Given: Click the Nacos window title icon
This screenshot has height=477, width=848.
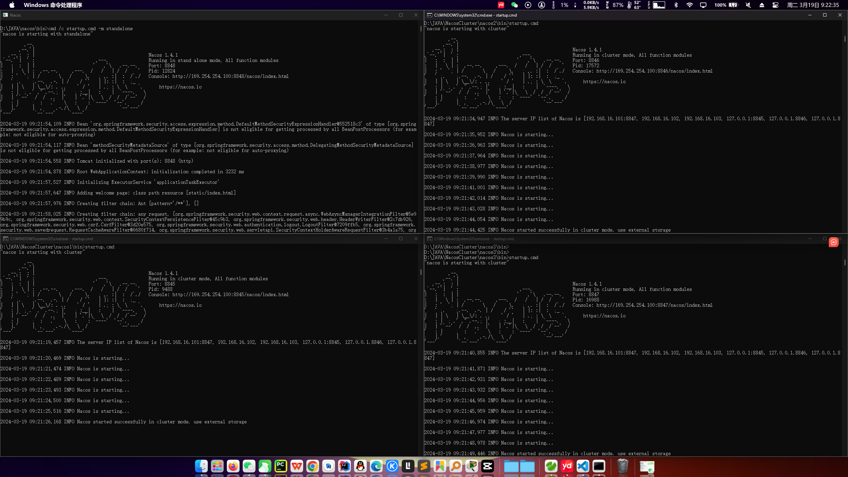Looking at the screenshot, I should [5, 15].
